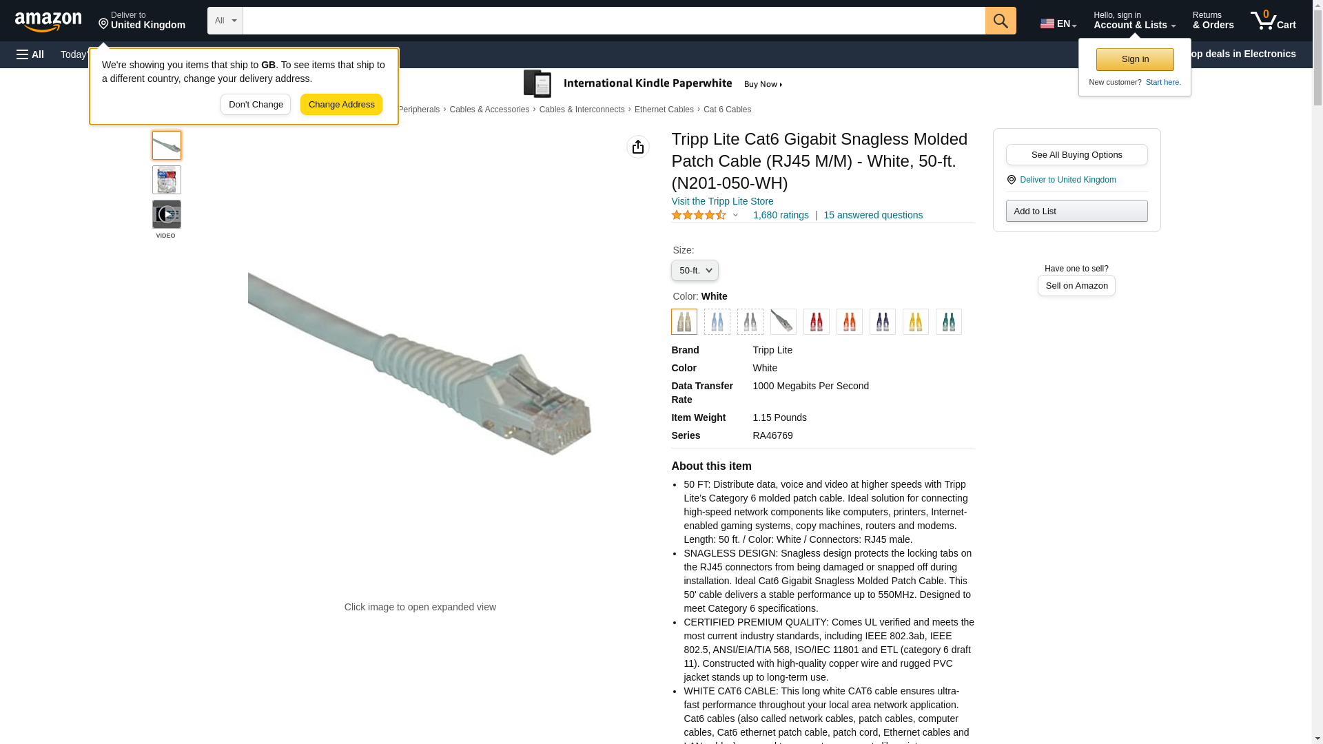Open the All hamburger menu
Screen dimensions: 1323x744
coord(30,54)
